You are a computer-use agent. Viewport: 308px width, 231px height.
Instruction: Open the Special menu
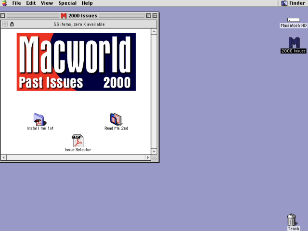click(67, 3)
